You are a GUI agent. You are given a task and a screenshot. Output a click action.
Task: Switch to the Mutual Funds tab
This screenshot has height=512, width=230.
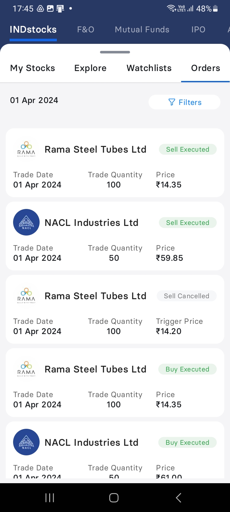pyautogui.click(x=142, y=29)
